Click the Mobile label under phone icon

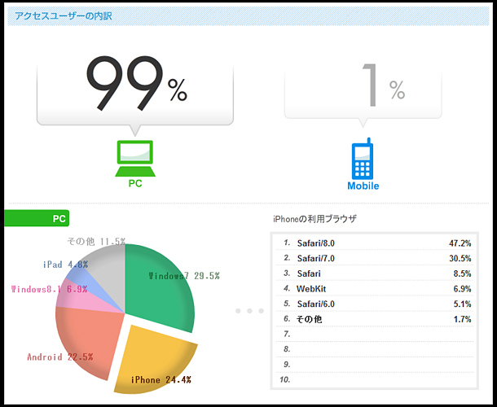click(x=363, y=186)
